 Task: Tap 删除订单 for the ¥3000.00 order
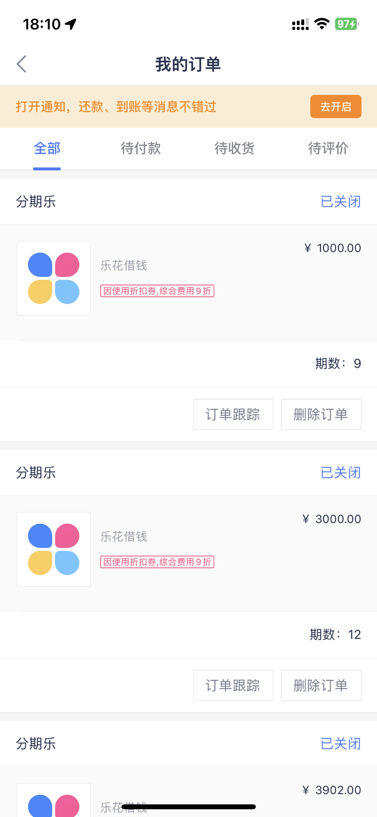(321, 685)
